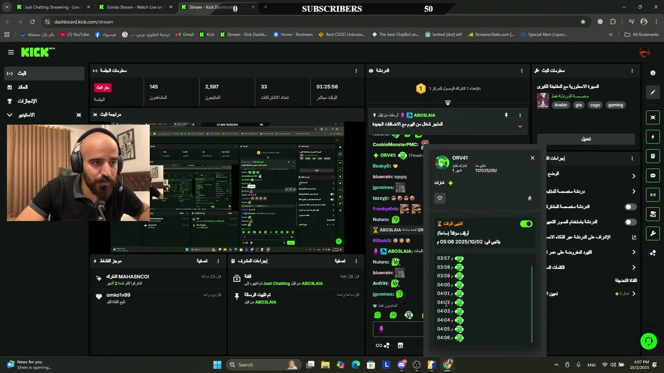Click the scrollbar in ORV41 message history
664x373 pixels.
click(532, 304)
